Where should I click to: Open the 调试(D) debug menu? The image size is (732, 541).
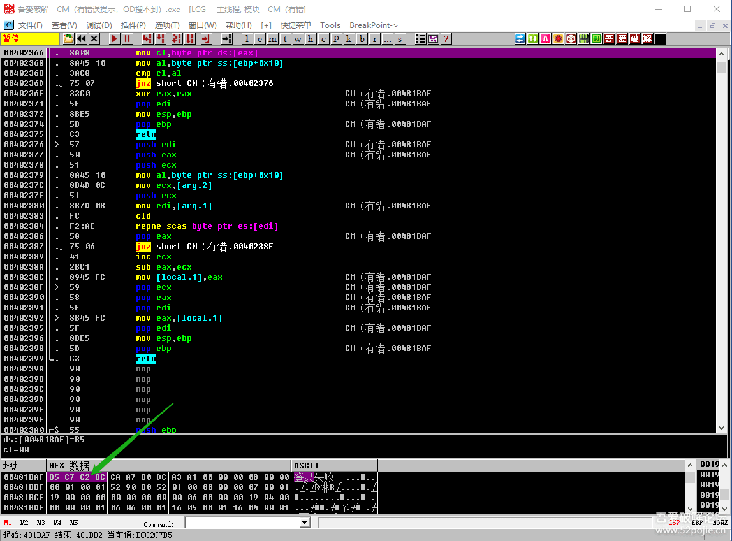click(99, 25)
